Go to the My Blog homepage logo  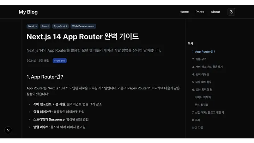(x=28, y=12)
